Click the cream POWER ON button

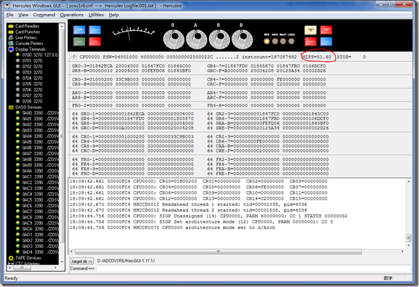(x=310, y=30)
